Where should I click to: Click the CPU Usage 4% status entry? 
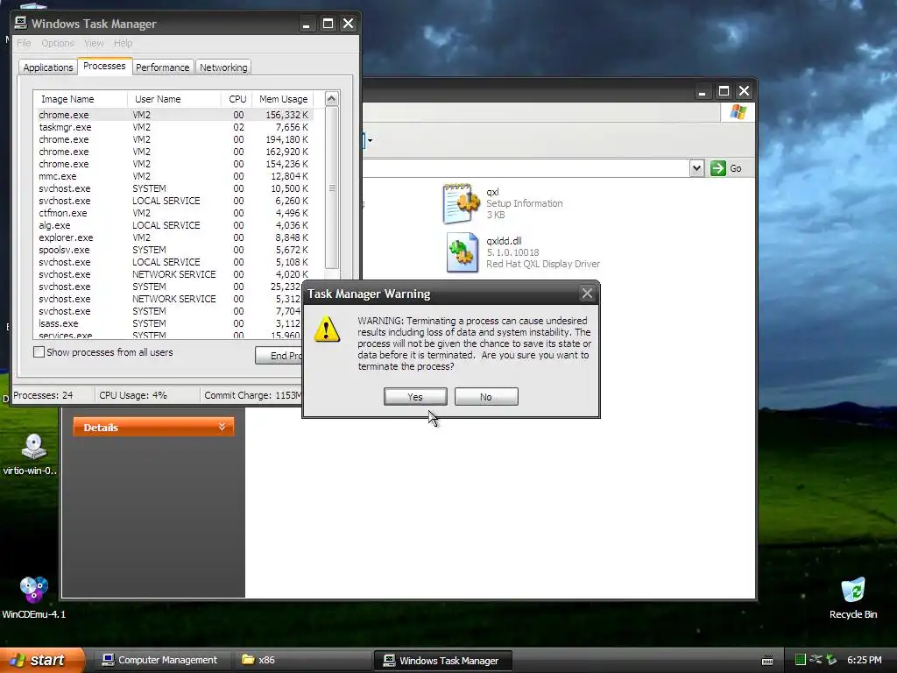click(x=133, y=395)
